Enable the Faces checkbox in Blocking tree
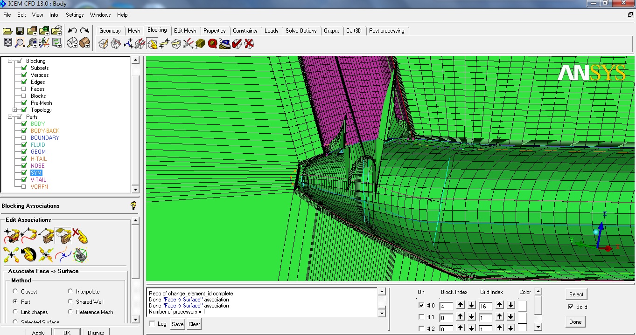 (x=24, y=89)
